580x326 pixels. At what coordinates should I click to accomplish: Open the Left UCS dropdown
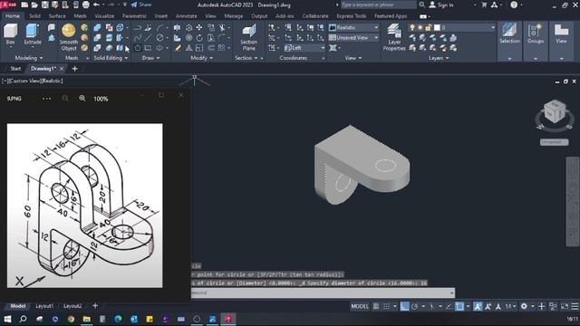[x=304, y=48]
